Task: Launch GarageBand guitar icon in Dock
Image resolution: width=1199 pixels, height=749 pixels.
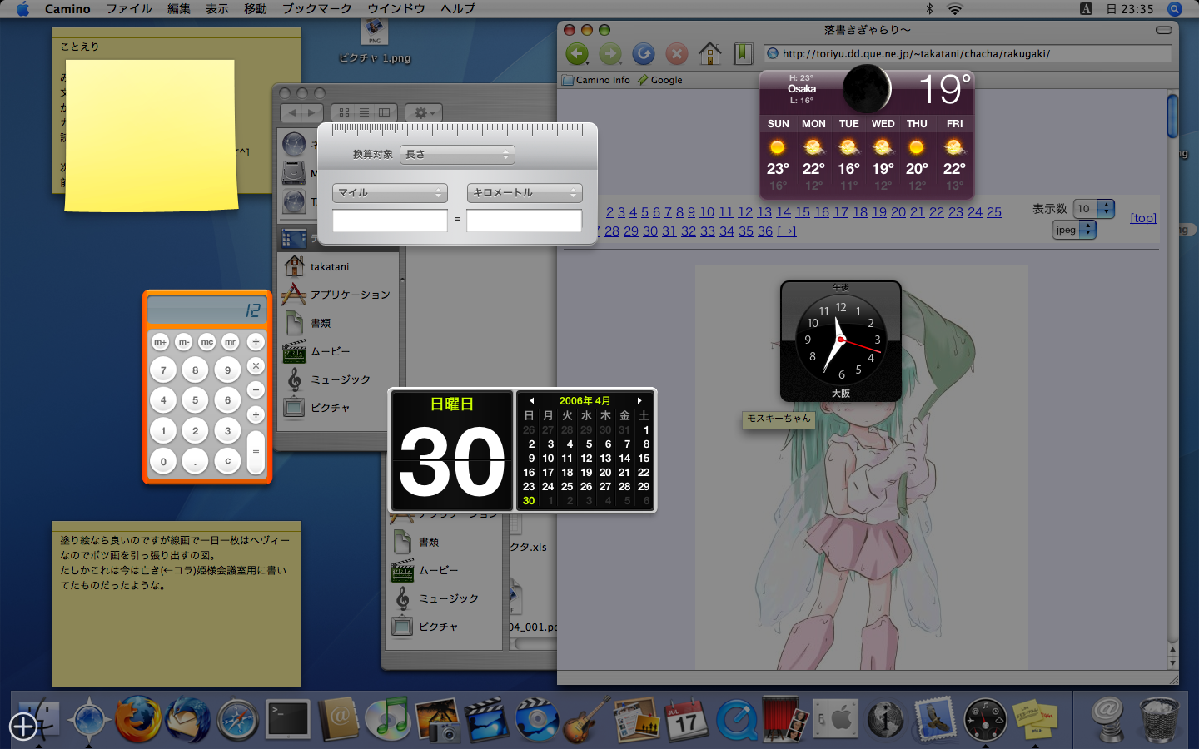Action: tap(587, 719)
